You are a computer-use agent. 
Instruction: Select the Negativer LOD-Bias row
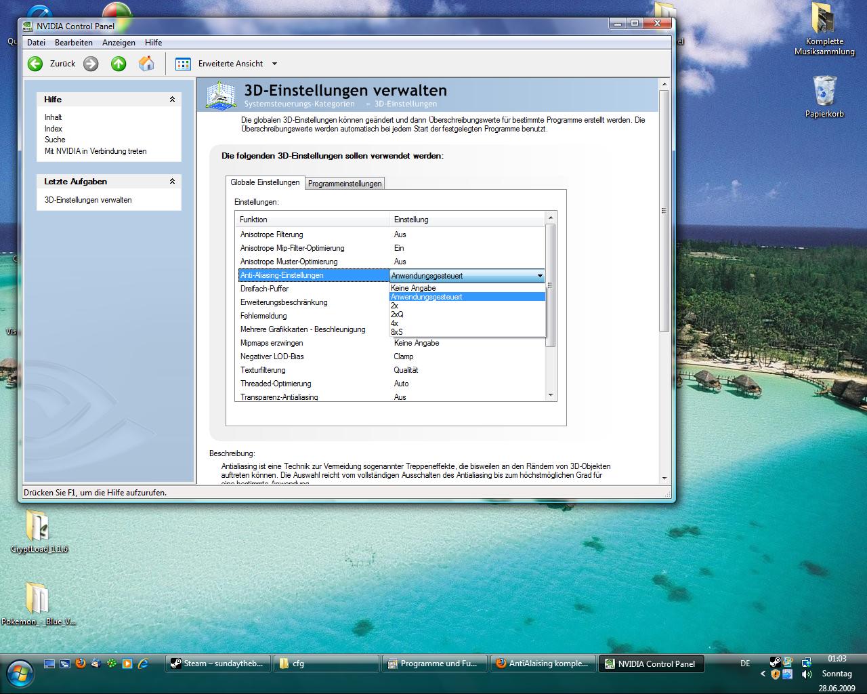[390, 356]
